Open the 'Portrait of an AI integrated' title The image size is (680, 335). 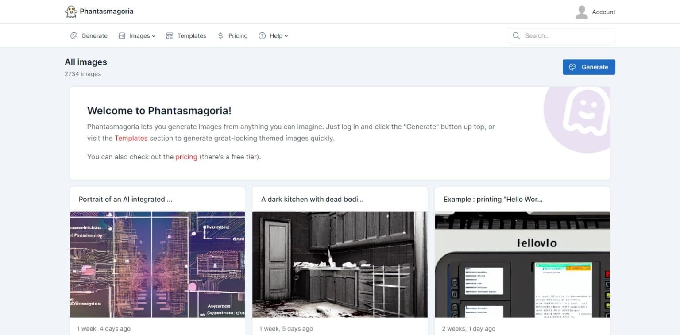(x=125, y=199)
